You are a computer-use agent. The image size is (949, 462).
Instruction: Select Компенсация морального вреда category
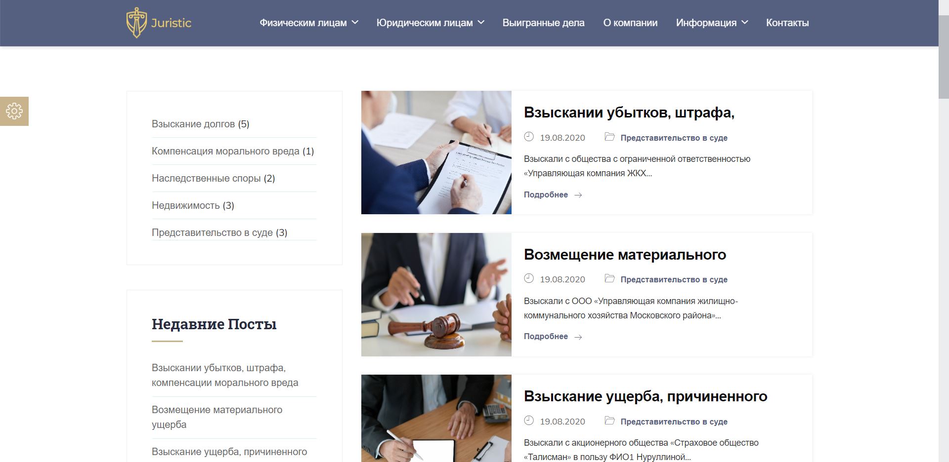225,151
